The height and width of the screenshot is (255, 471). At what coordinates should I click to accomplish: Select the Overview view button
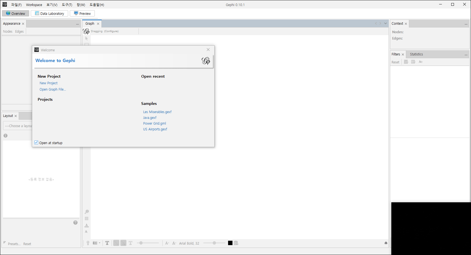click(x=15, y=13)
